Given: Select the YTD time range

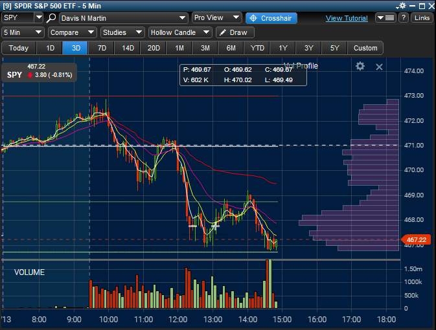Looking at the screenshot, I should 257,48.
